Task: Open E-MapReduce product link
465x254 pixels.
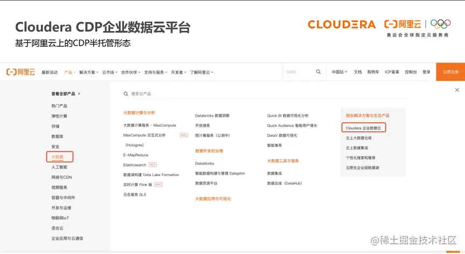Action: [135, 155]
